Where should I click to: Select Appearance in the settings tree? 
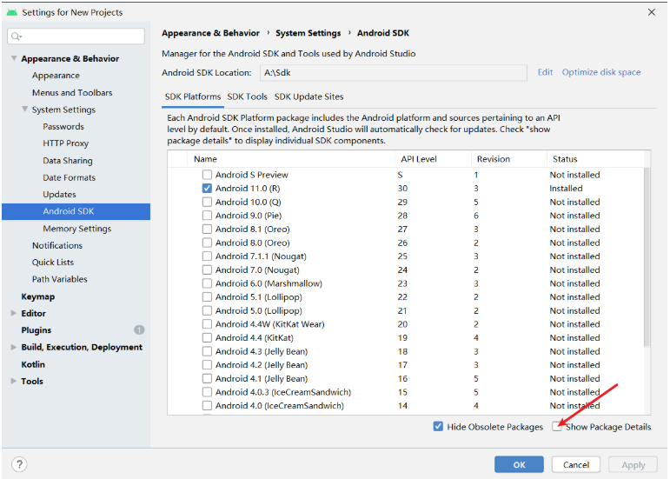tap(56, 76)
